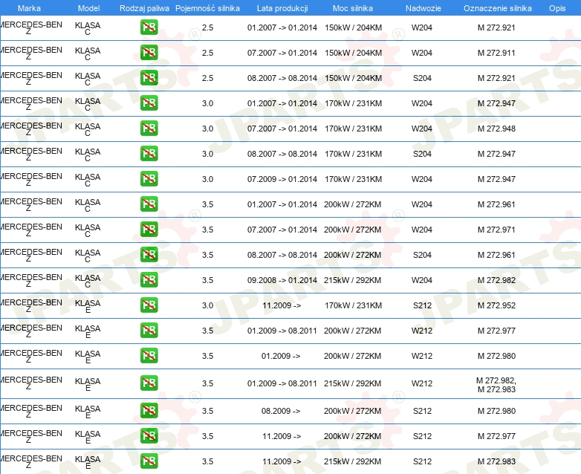
Task: Click the two-line cell M 272.982, M 272.983
Action: pyautogui.click(x=496, y=385)
